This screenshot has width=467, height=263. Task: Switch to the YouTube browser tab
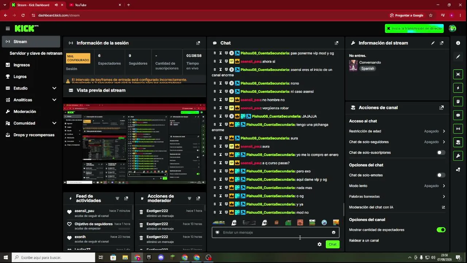pos(96,5)
